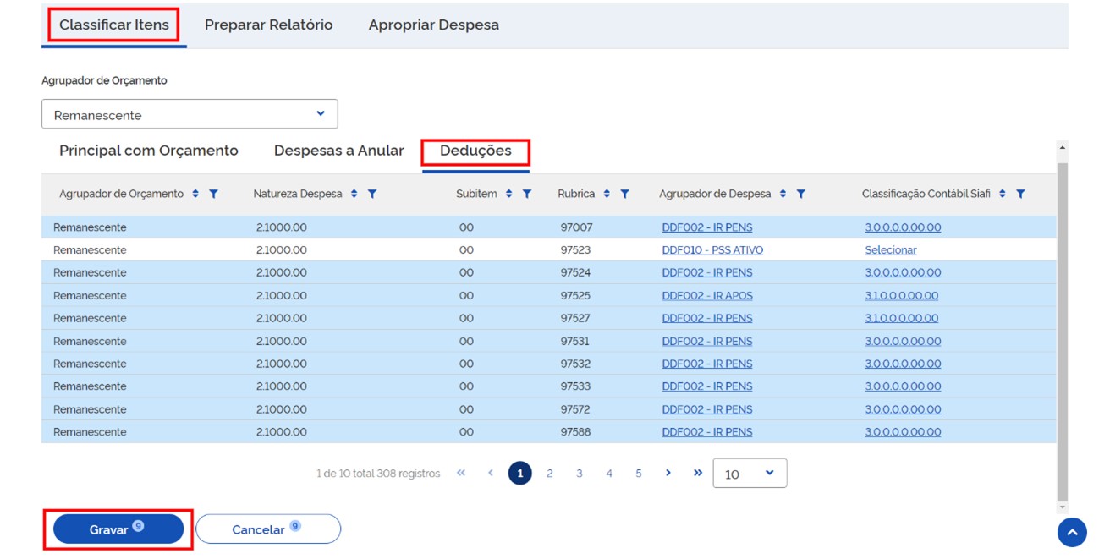Open the Agrupador de Orçamento dropdown
This screenshot has width=1099, height=559.
click(190, 114)
